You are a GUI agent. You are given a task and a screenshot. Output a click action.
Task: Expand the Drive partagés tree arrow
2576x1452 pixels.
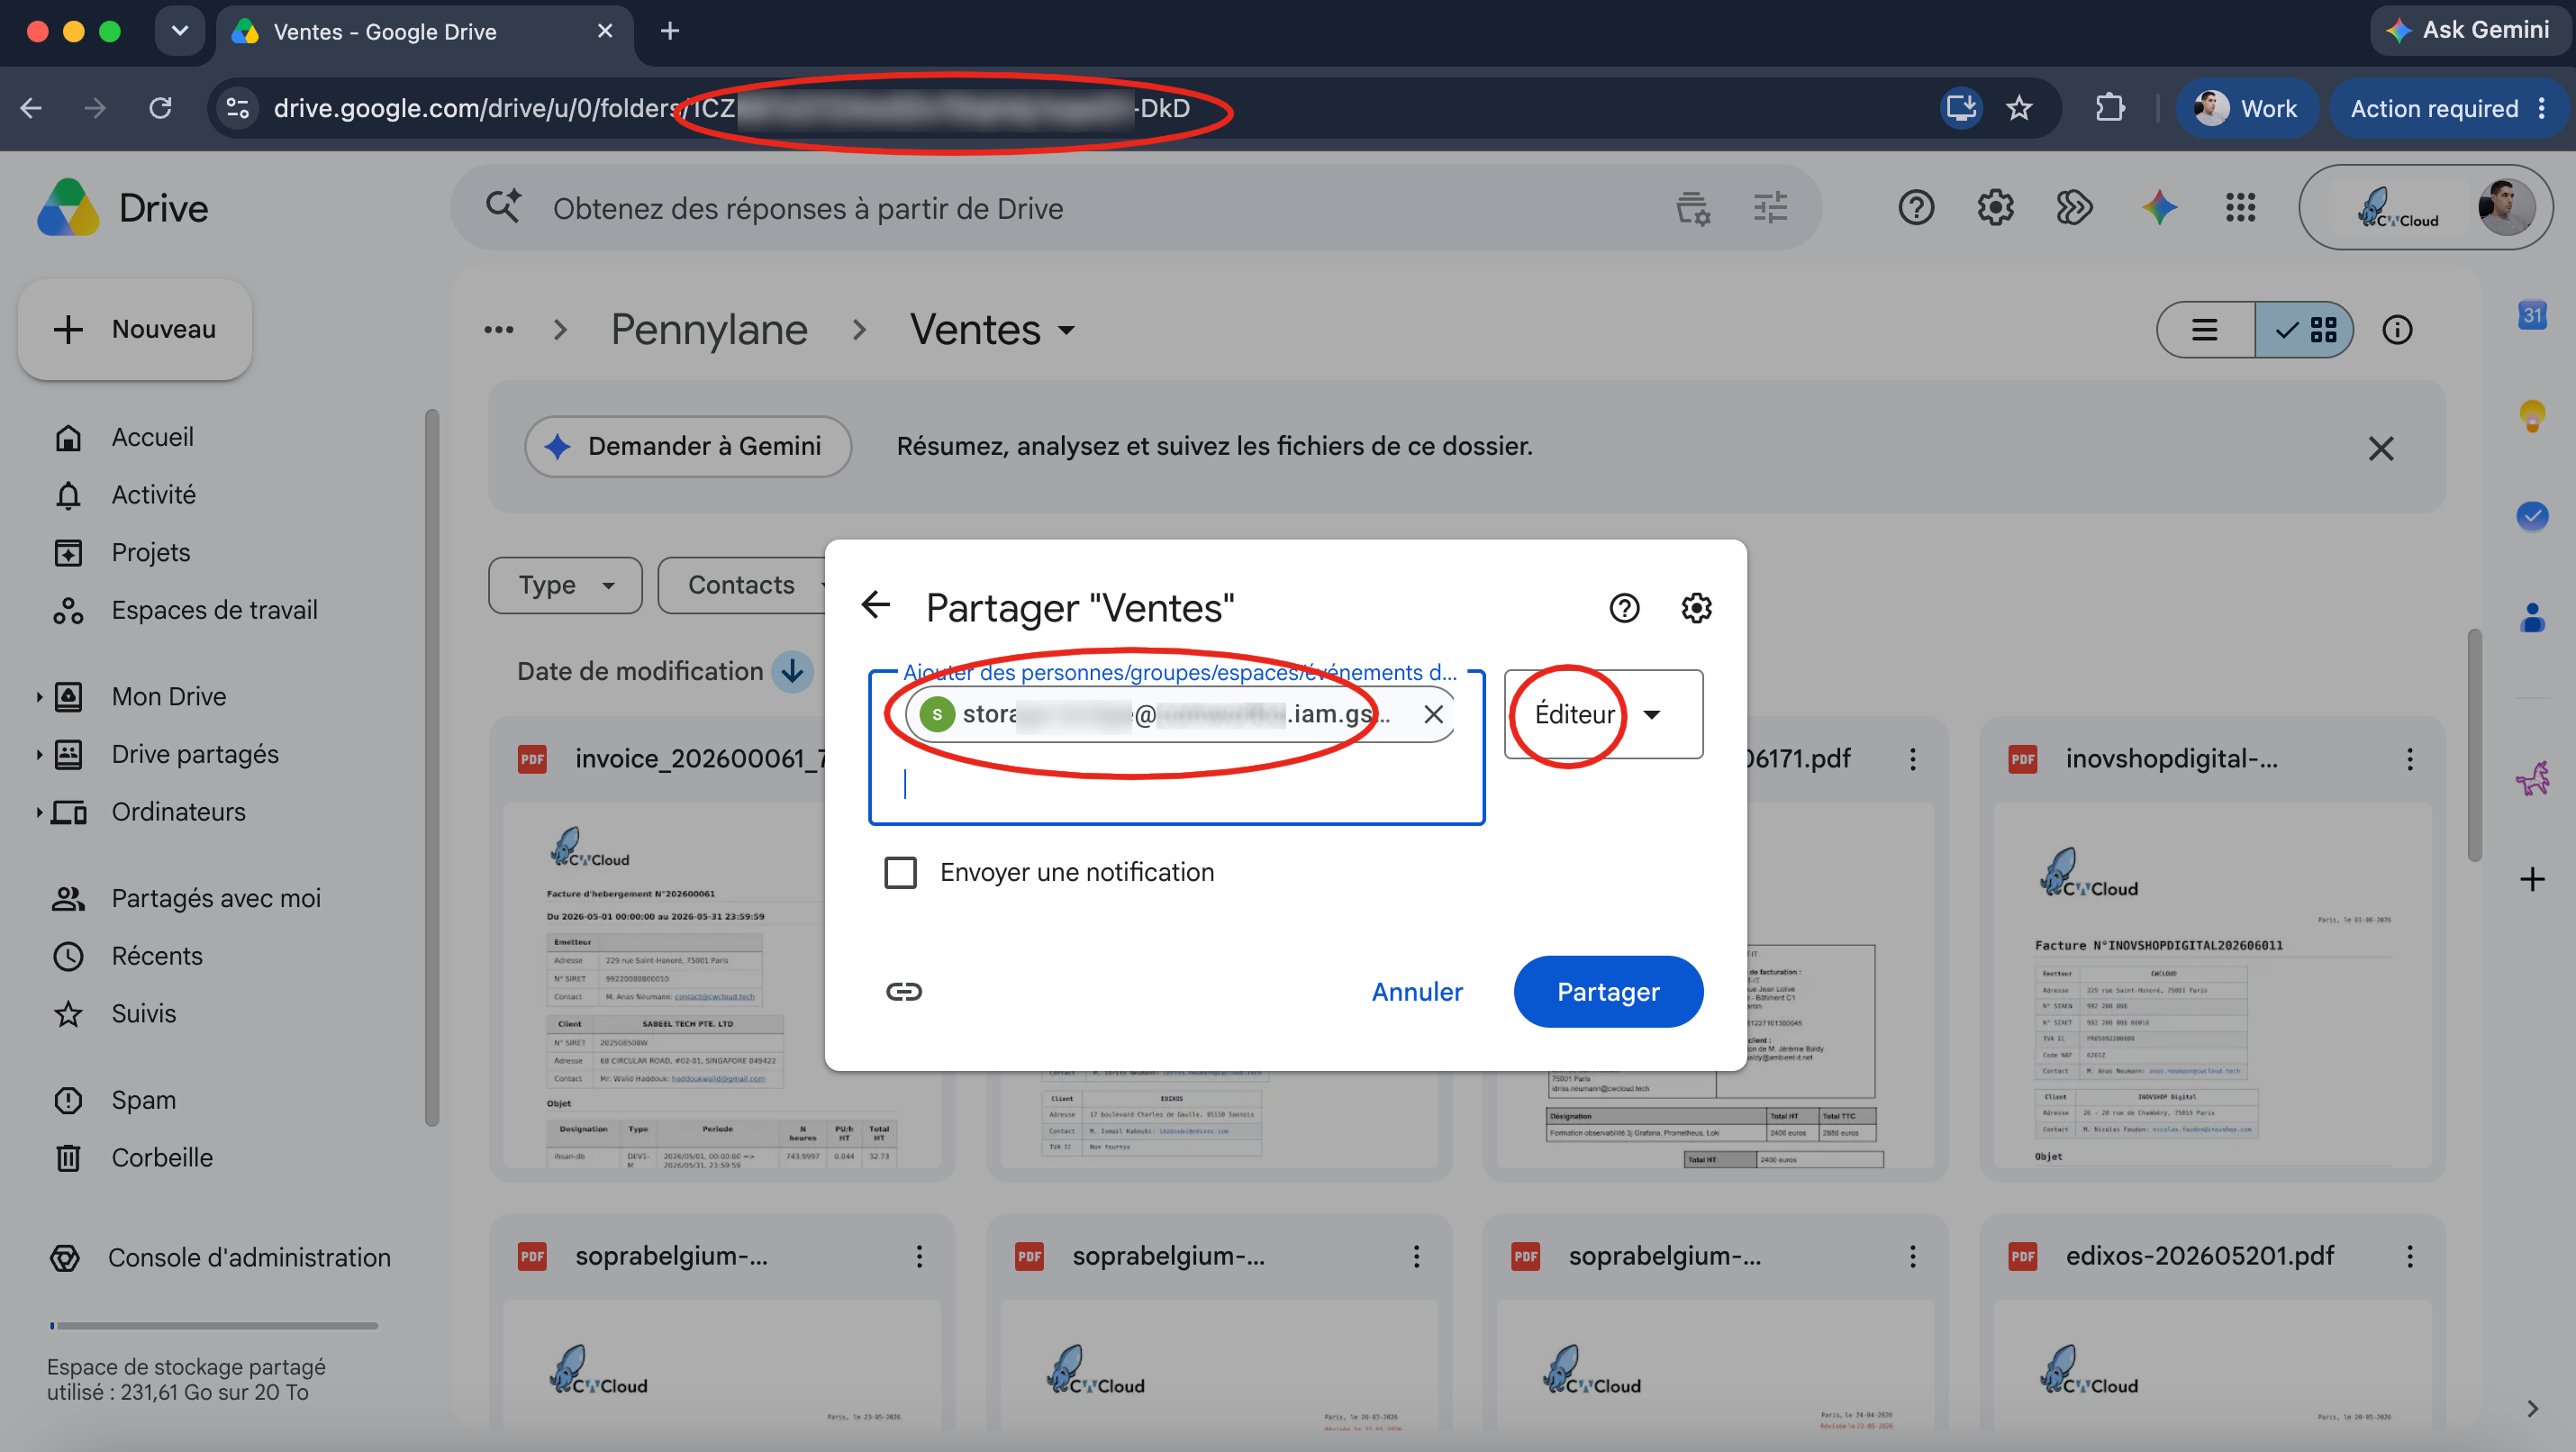[39, 754]
